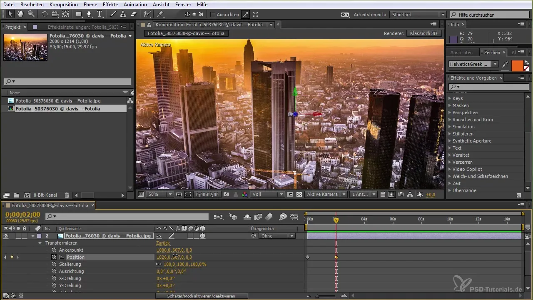The image size is (533, 300).
Task: Select the Text tool
Action: [100, 14]
